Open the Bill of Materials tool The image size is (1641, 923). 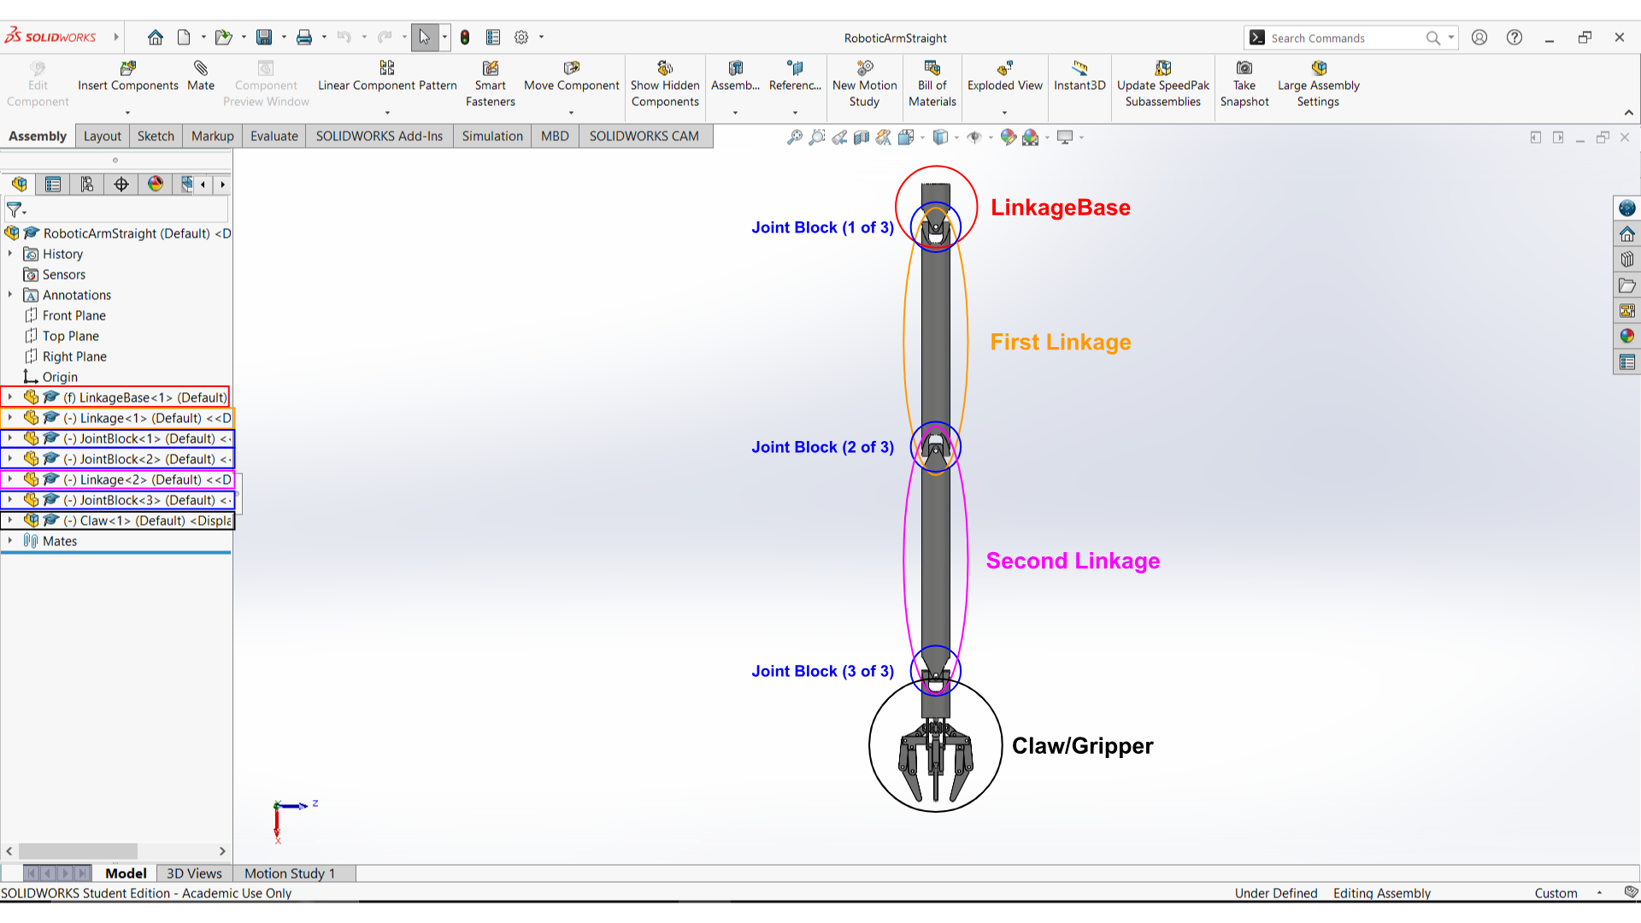tap(932, 68)
